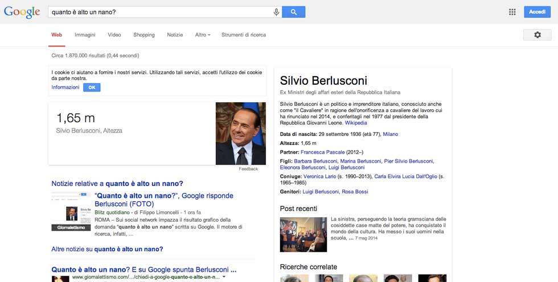Viewport: 558px width, 282px height.
Task: Expand the Altro dropdown menu
Action: pyautogui.click(x=202, y=35)
